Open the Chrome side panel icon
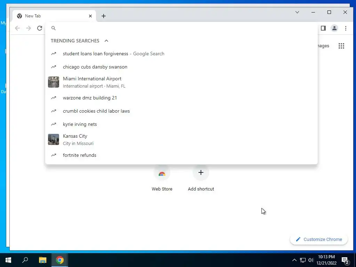Image resolution: width=356 pixels, height=267 pixels. tap(323, 28)
